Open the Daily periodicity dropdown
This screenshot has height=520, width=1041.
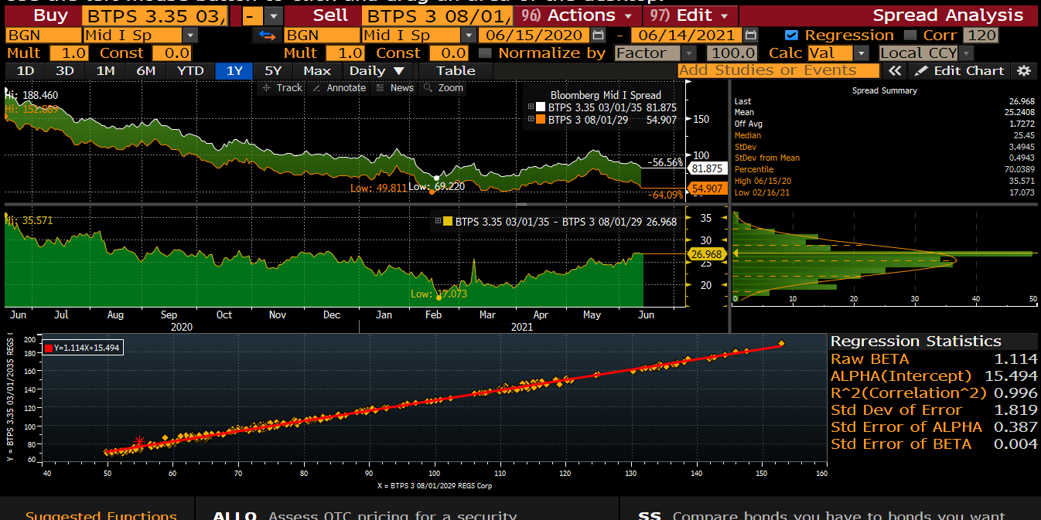coord(377,70)
